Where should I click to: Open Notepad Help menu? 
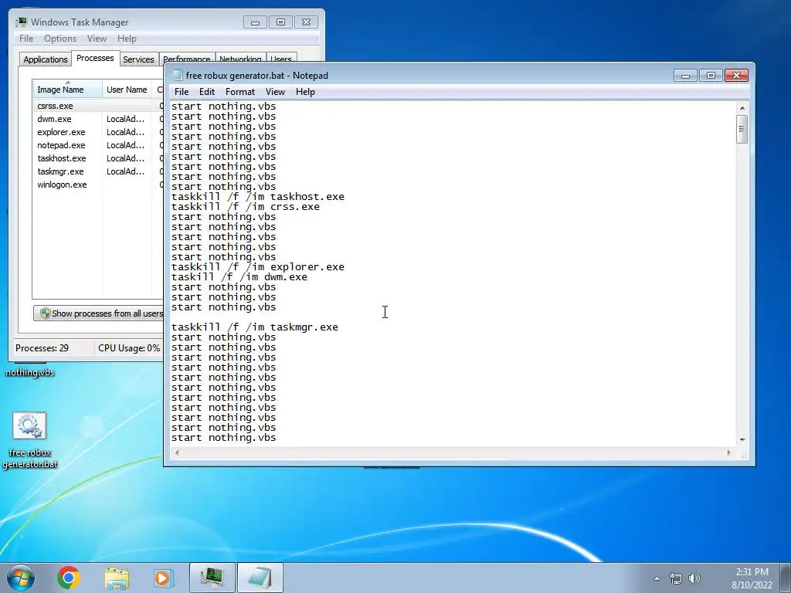(x=305, y=92)
